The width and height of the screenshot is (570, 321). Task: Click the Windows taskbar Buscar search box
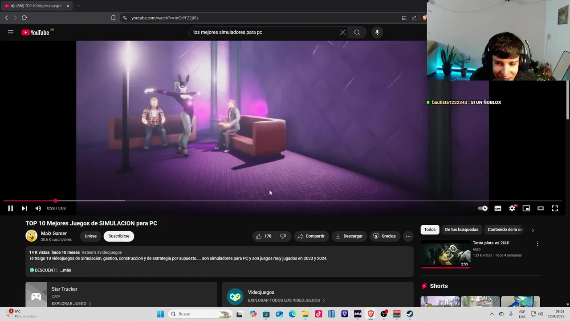(x=201, y=314)
